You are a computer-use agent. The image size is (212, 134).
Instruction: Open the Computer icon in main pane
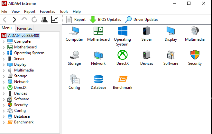pos(74,31)
